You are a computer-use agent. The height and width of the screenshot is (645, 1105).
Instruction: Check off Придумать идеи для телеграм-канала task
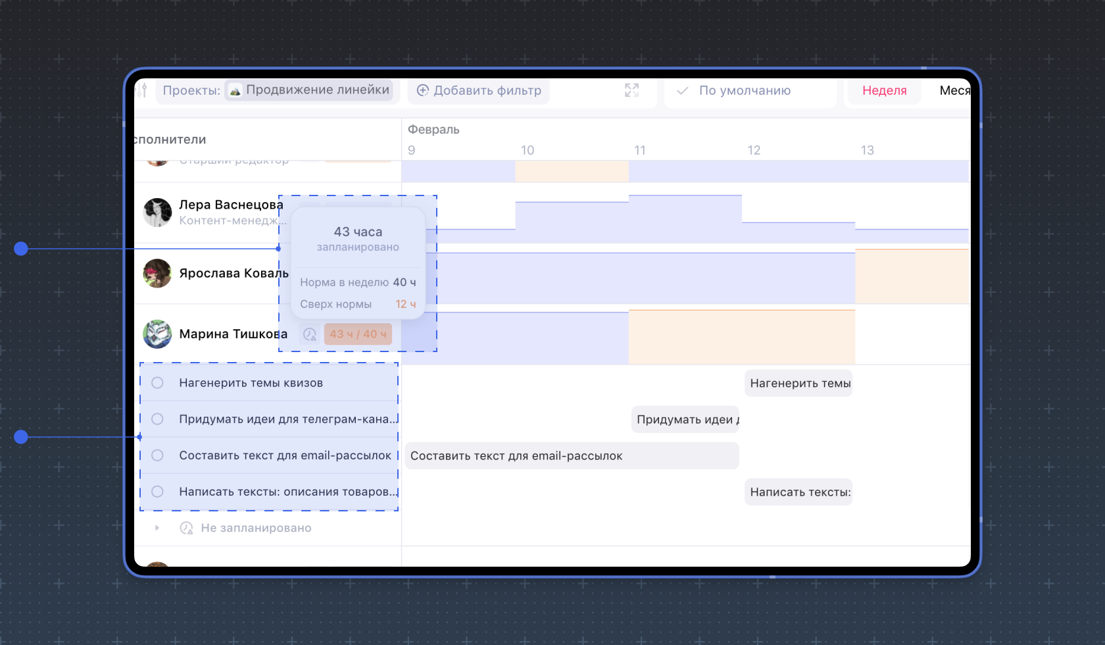pyautogui.click(x=157, y=419)
